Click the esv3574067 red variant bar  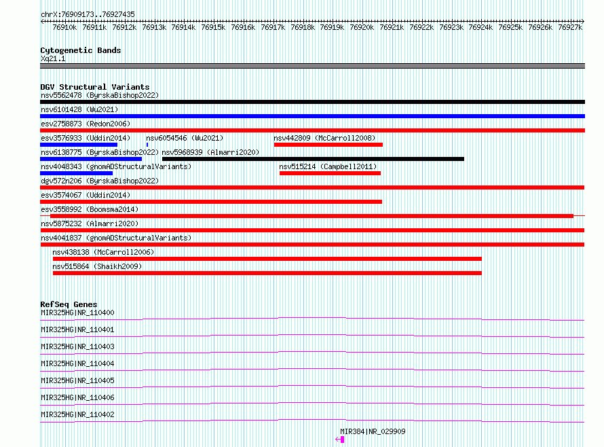211,202
